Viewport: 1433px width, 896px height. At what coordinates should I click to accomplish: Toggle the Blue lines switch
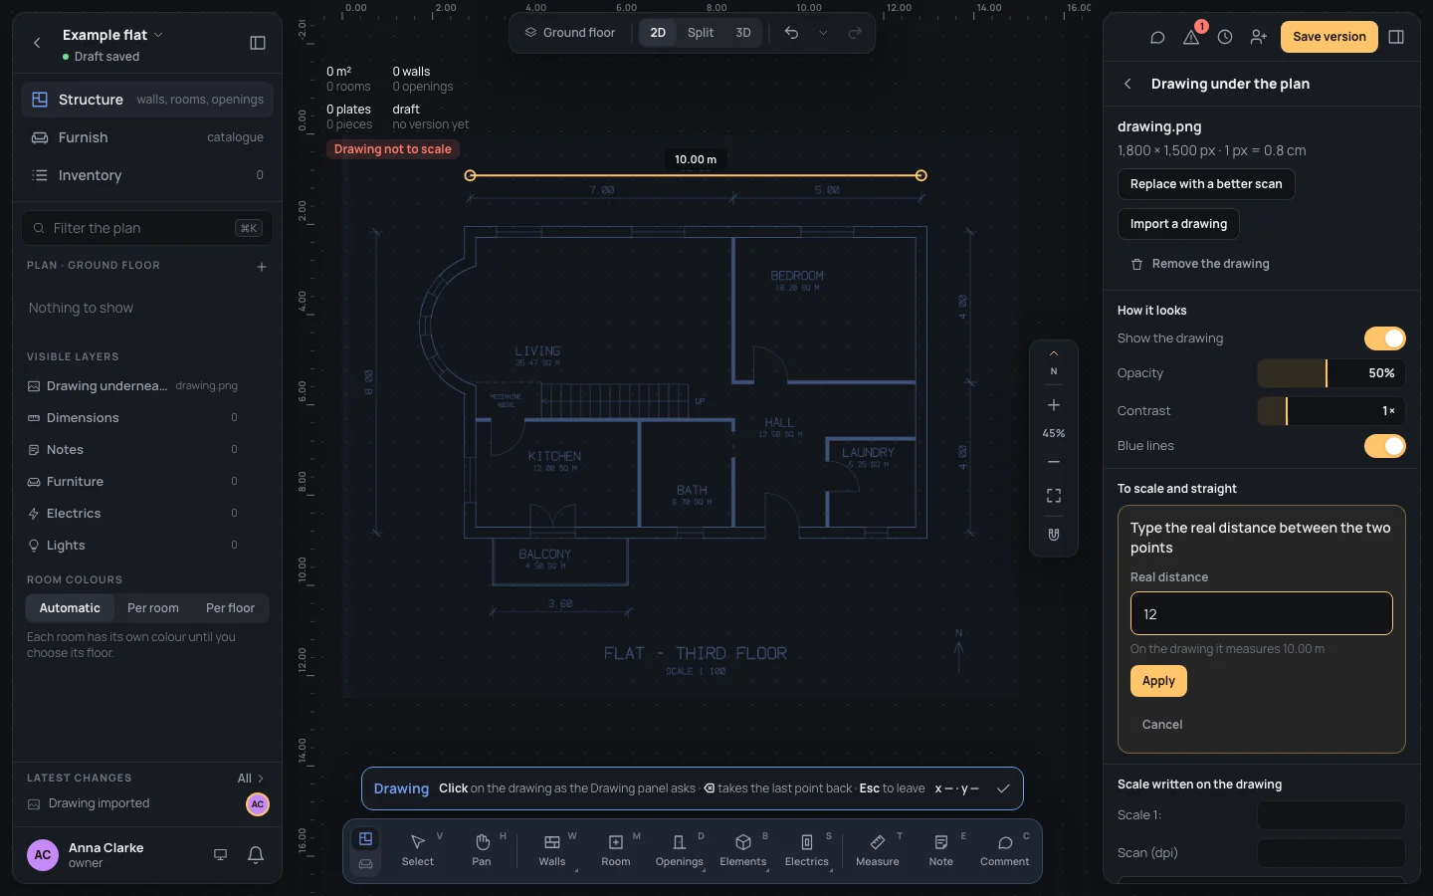click(1384, 446)
